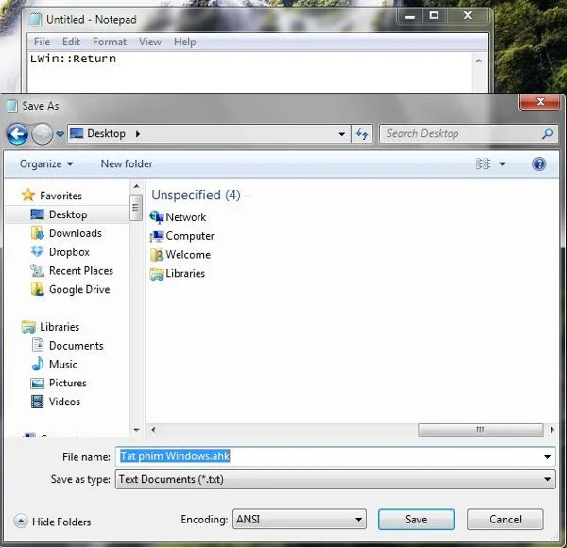The height and width of the screenshot is (548, 567).
Task: Click the navigation pane scroll down arrow
Action: pos(136,430)
